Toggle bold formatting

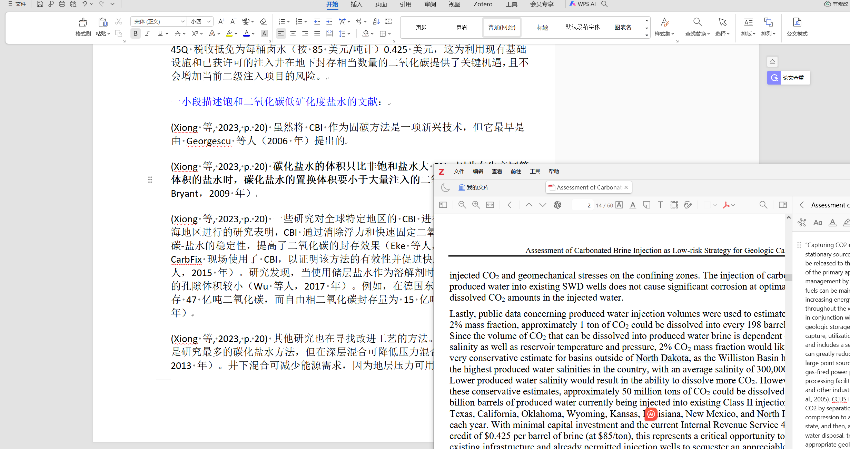pyautogui.click(x=135, y=33)
